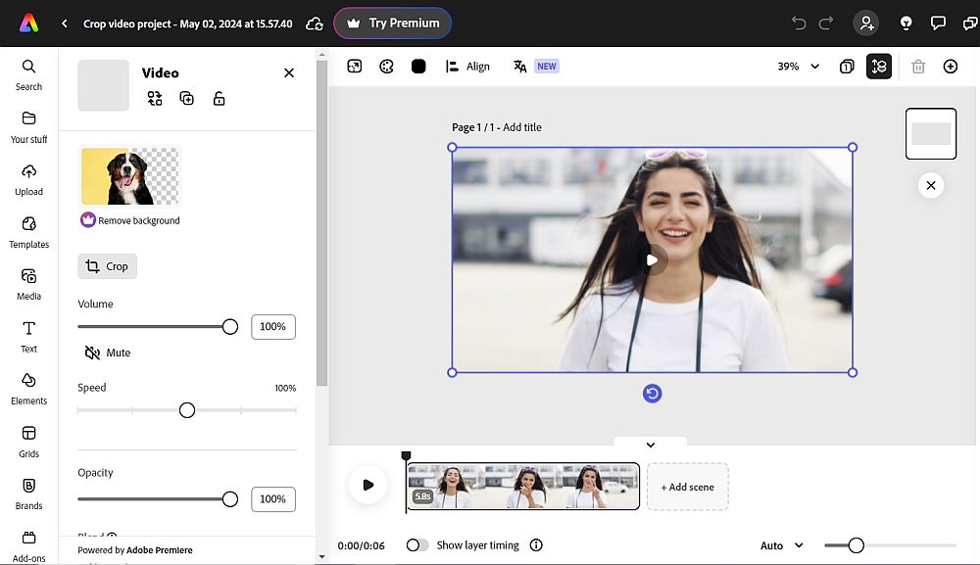Expand the timeline with the chevron below the canvas
980x565 pixels.
(650, 443)
